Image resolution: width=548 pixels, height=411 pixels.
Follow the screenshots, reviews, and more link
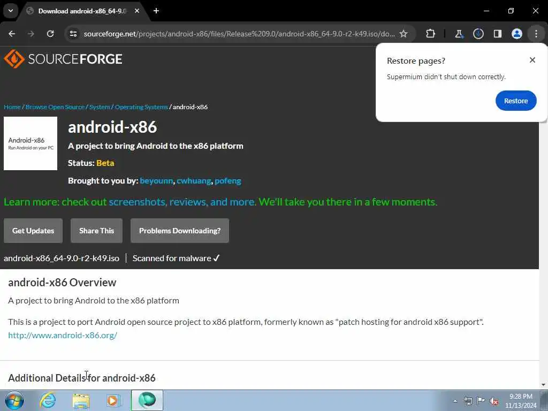(x=182, y=202)
